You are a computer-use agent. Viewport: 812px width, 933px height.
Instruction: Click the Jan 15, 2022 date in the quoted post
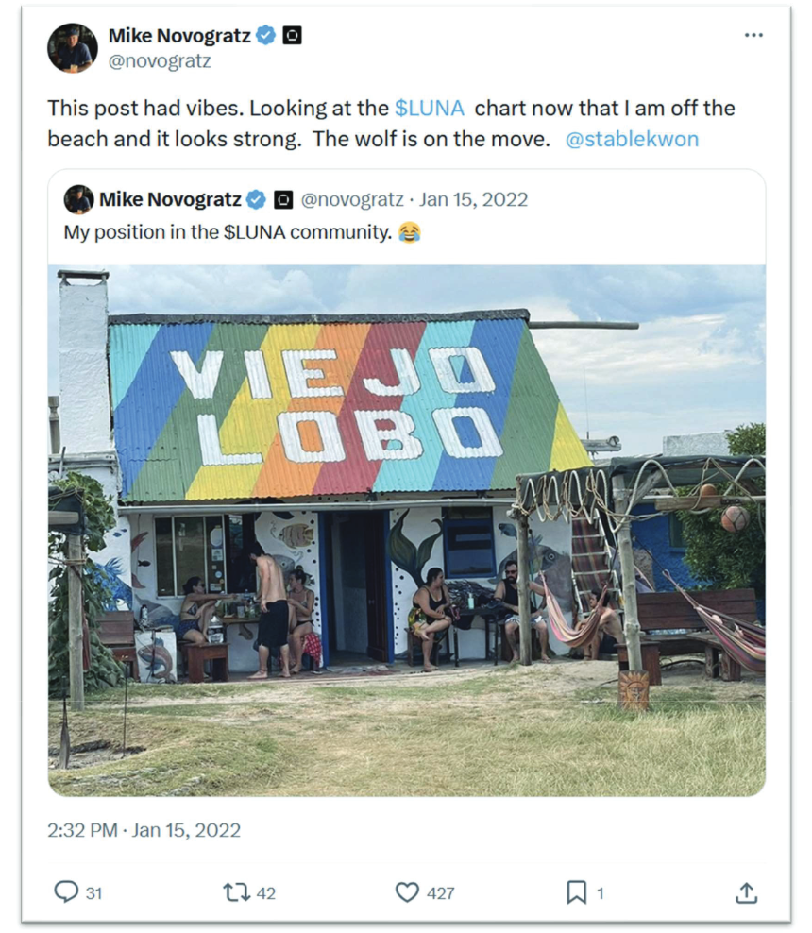[x=474, y=199]
